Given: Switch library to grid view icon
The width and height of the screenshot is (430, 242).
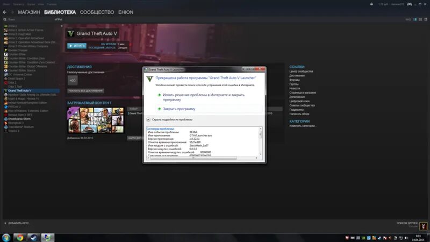Looking at the screenshot, I should pyautogui.click(x=426, y=19).
